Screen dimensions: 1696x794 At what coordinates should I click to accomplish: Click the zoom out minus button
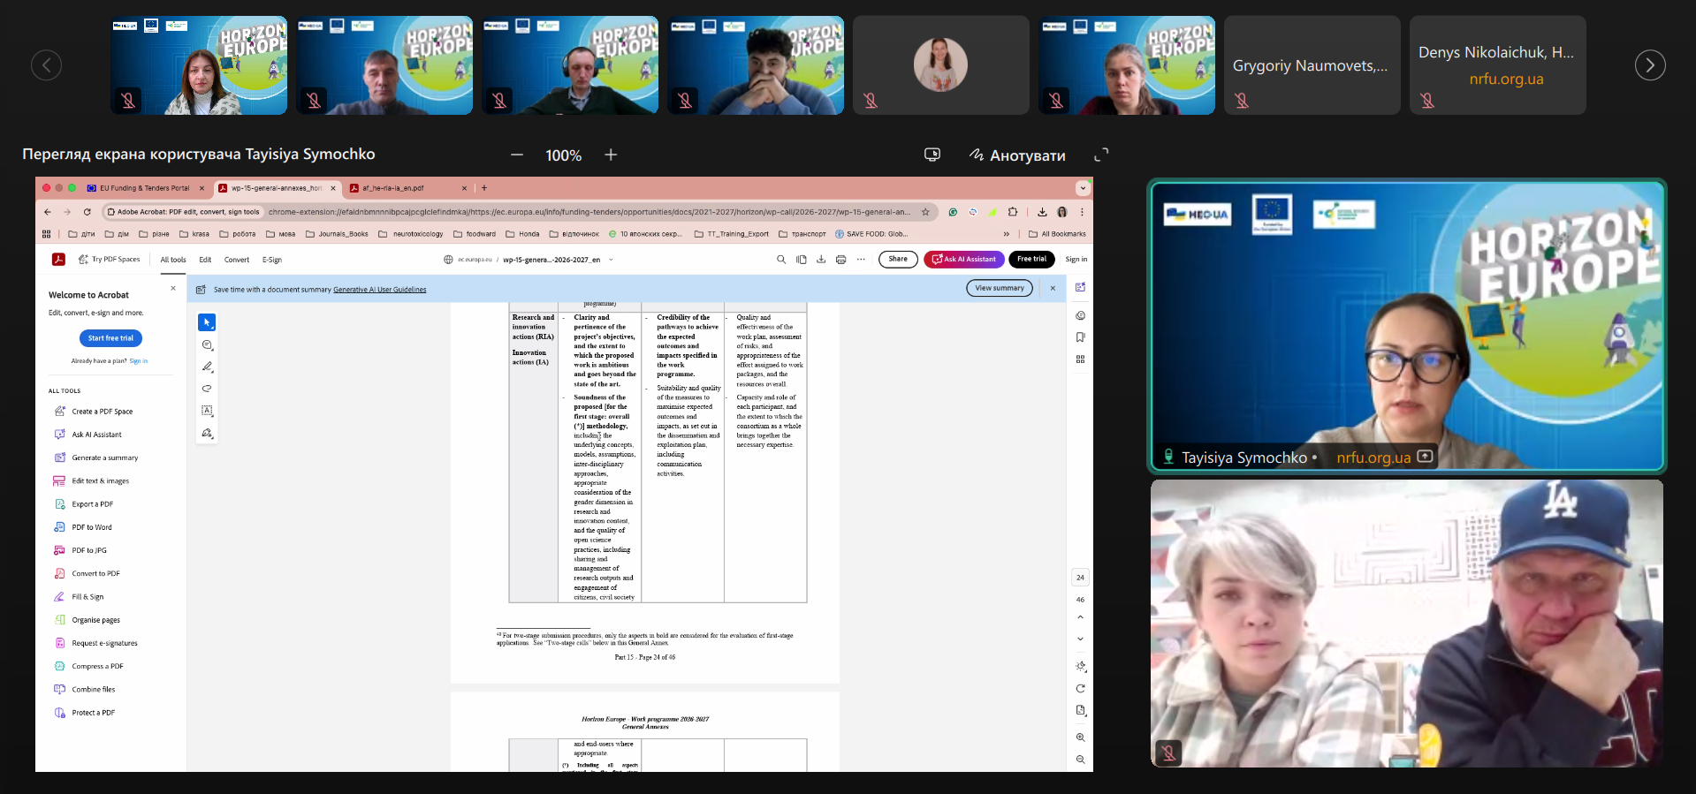pyautogui.click(x=517, y=155)
